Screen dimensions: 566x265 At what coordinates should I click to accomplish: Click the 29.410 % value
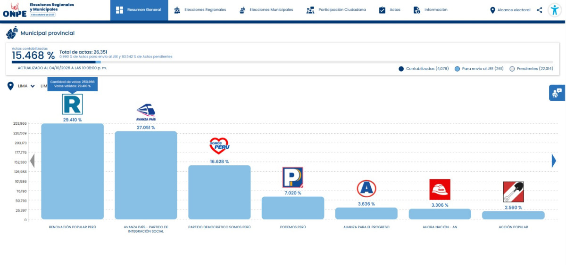(72, 120)
